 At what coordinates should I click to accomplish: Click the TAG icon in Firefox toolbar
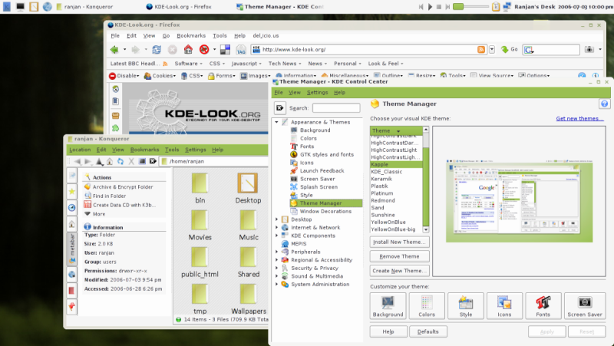click(x=241, y=50)
